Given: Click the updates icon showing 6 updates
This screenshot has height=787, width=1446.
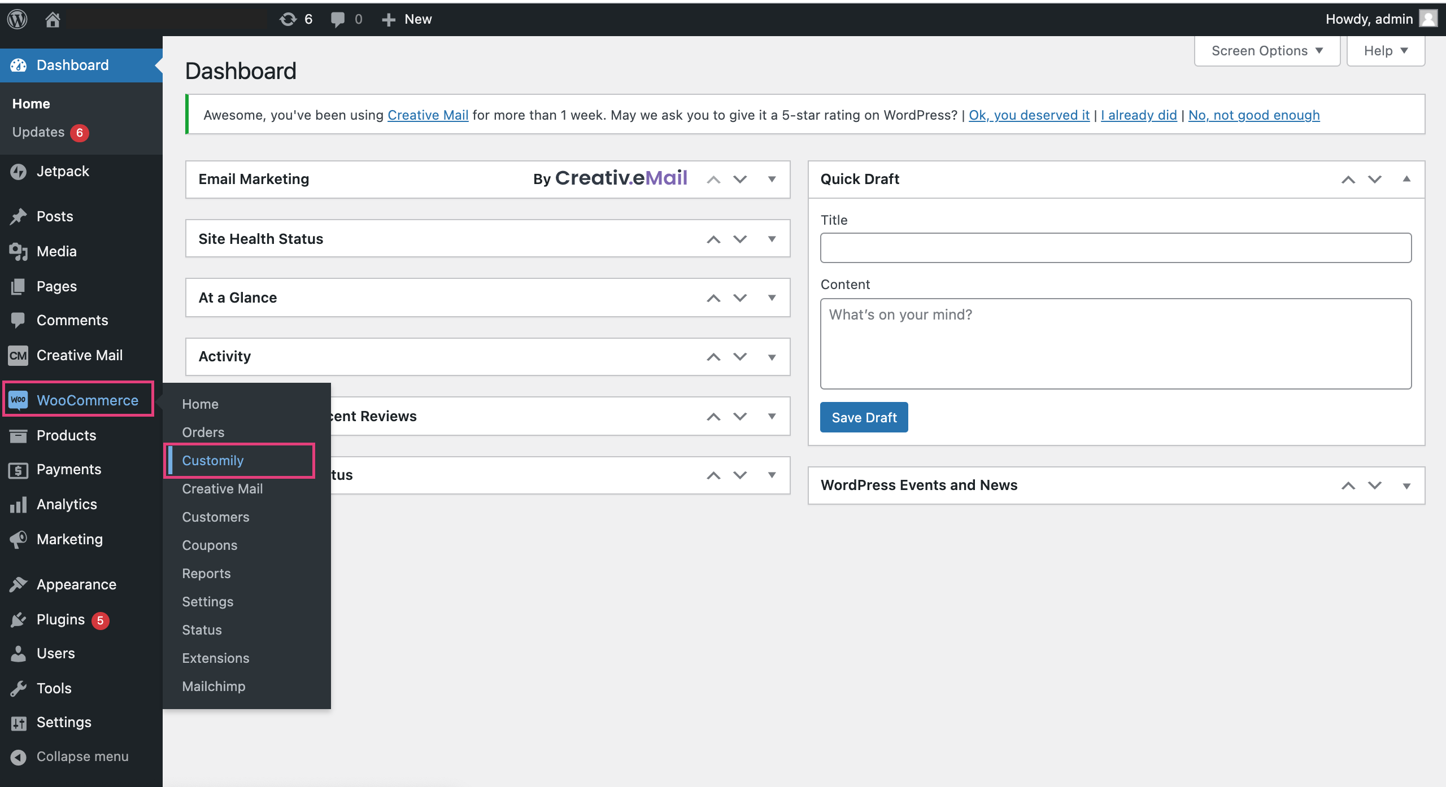Looking at the screenshot, I should 288,19.
